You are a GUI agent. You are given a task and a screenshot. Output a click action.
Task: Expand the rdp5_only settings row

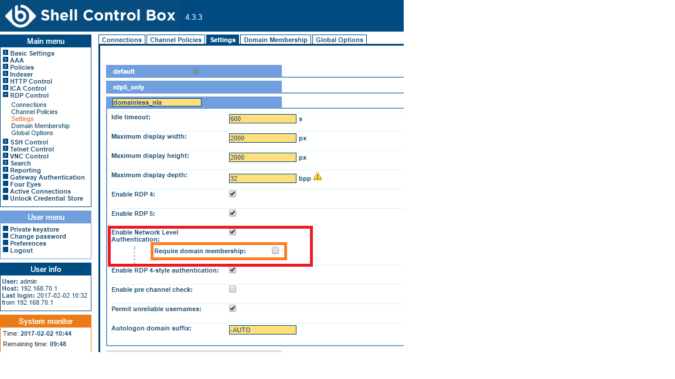click(193, 87)
